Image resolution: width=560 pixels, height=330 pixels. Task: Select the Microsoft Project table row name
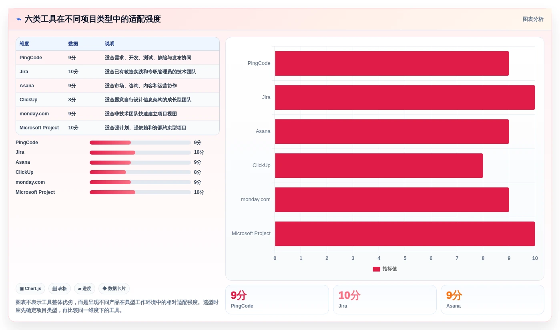pyautogui.click(x=39, y=128)
